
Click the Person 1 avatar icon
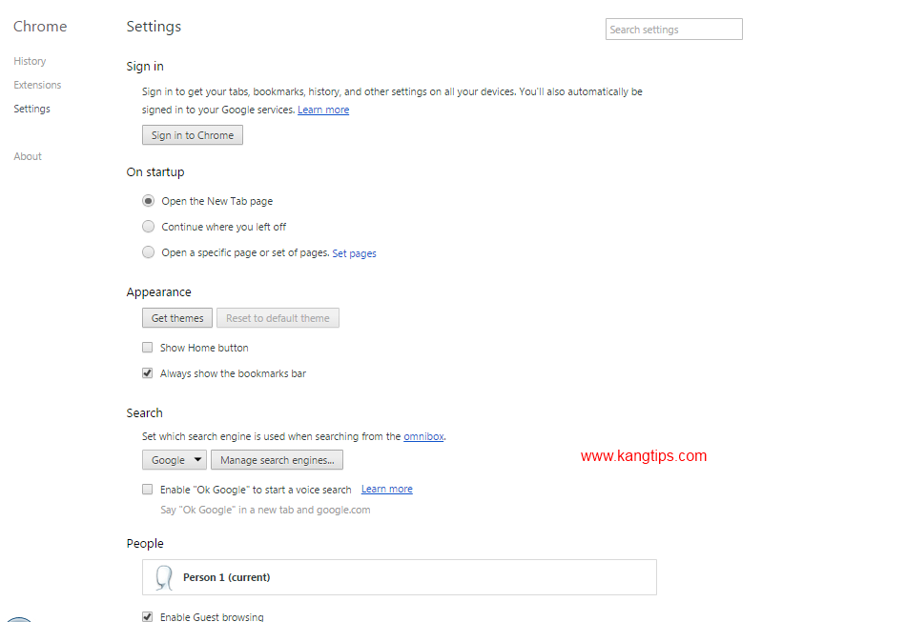pos(164,577)
